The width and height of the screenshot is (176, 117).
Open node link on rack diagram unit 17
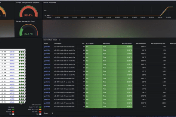[x=12, y=81]
